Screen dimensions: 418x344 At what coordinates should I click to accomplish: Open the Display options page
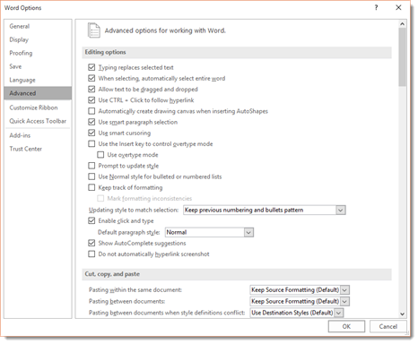coord(38,39)
